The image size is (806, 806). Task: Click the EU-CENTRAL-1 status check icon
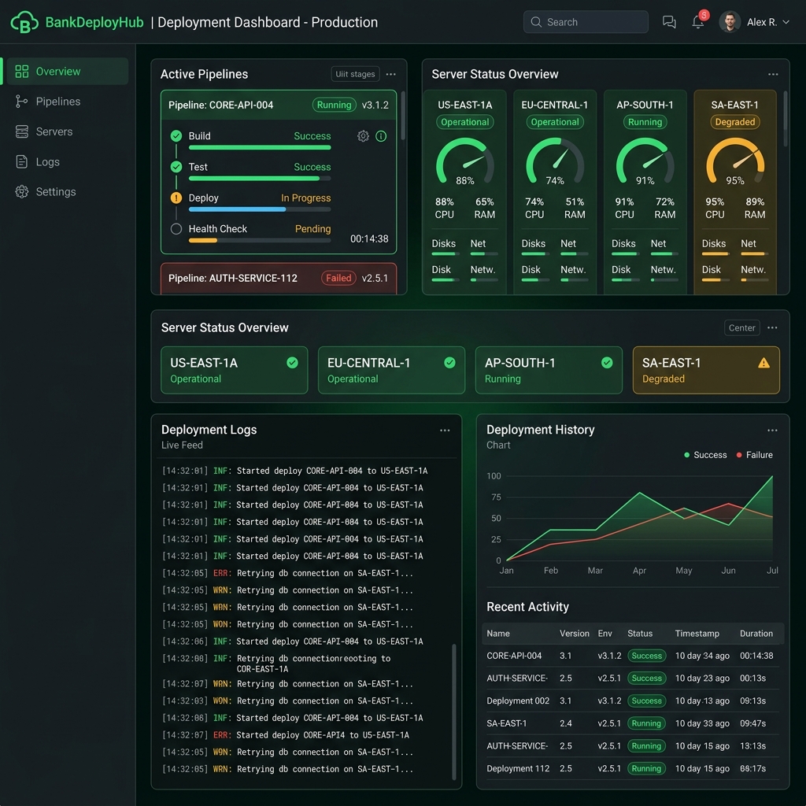coord(449,363)
